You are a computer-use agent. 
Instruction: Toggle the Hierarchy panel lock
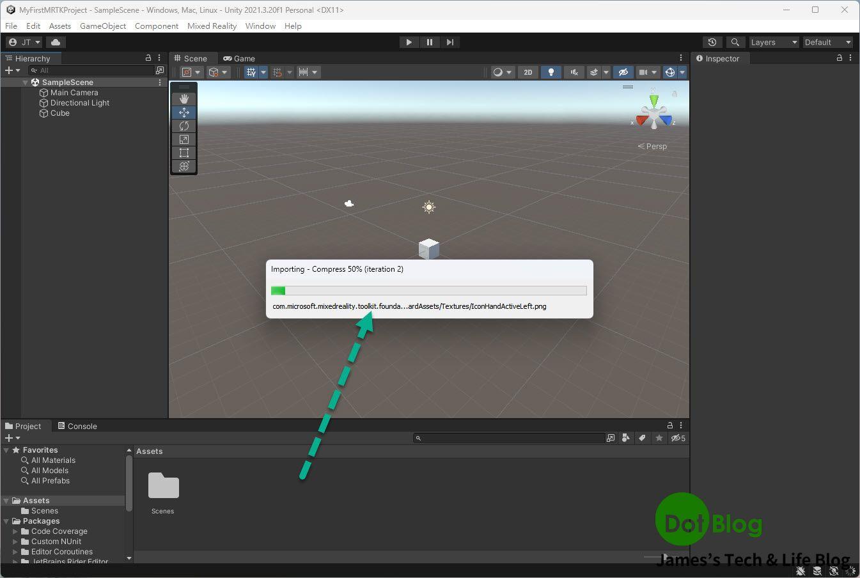tap(148, 58)
